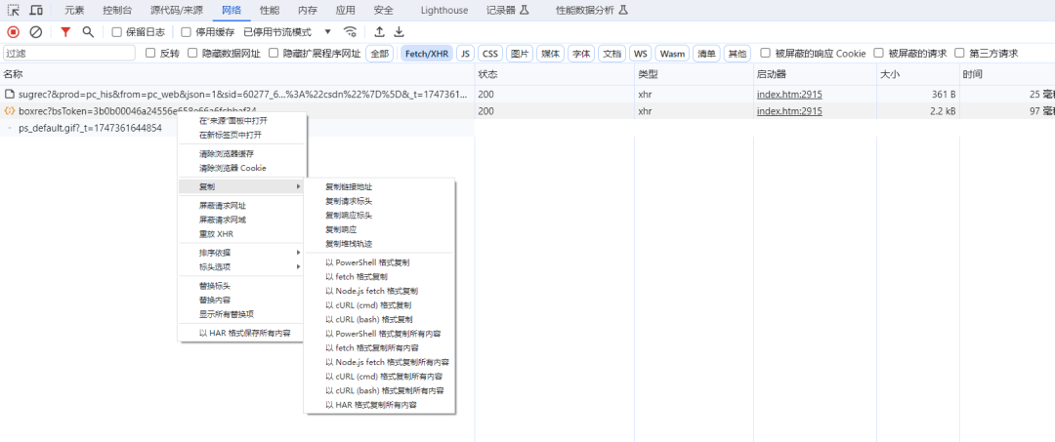Click the import HAR upload icon
The width and height of the screenshot is (1055, 442).
[x=379, y=32]
